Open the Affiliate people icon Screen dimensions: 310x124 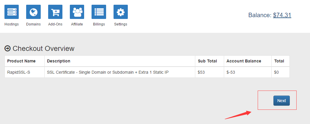(77, 12)
